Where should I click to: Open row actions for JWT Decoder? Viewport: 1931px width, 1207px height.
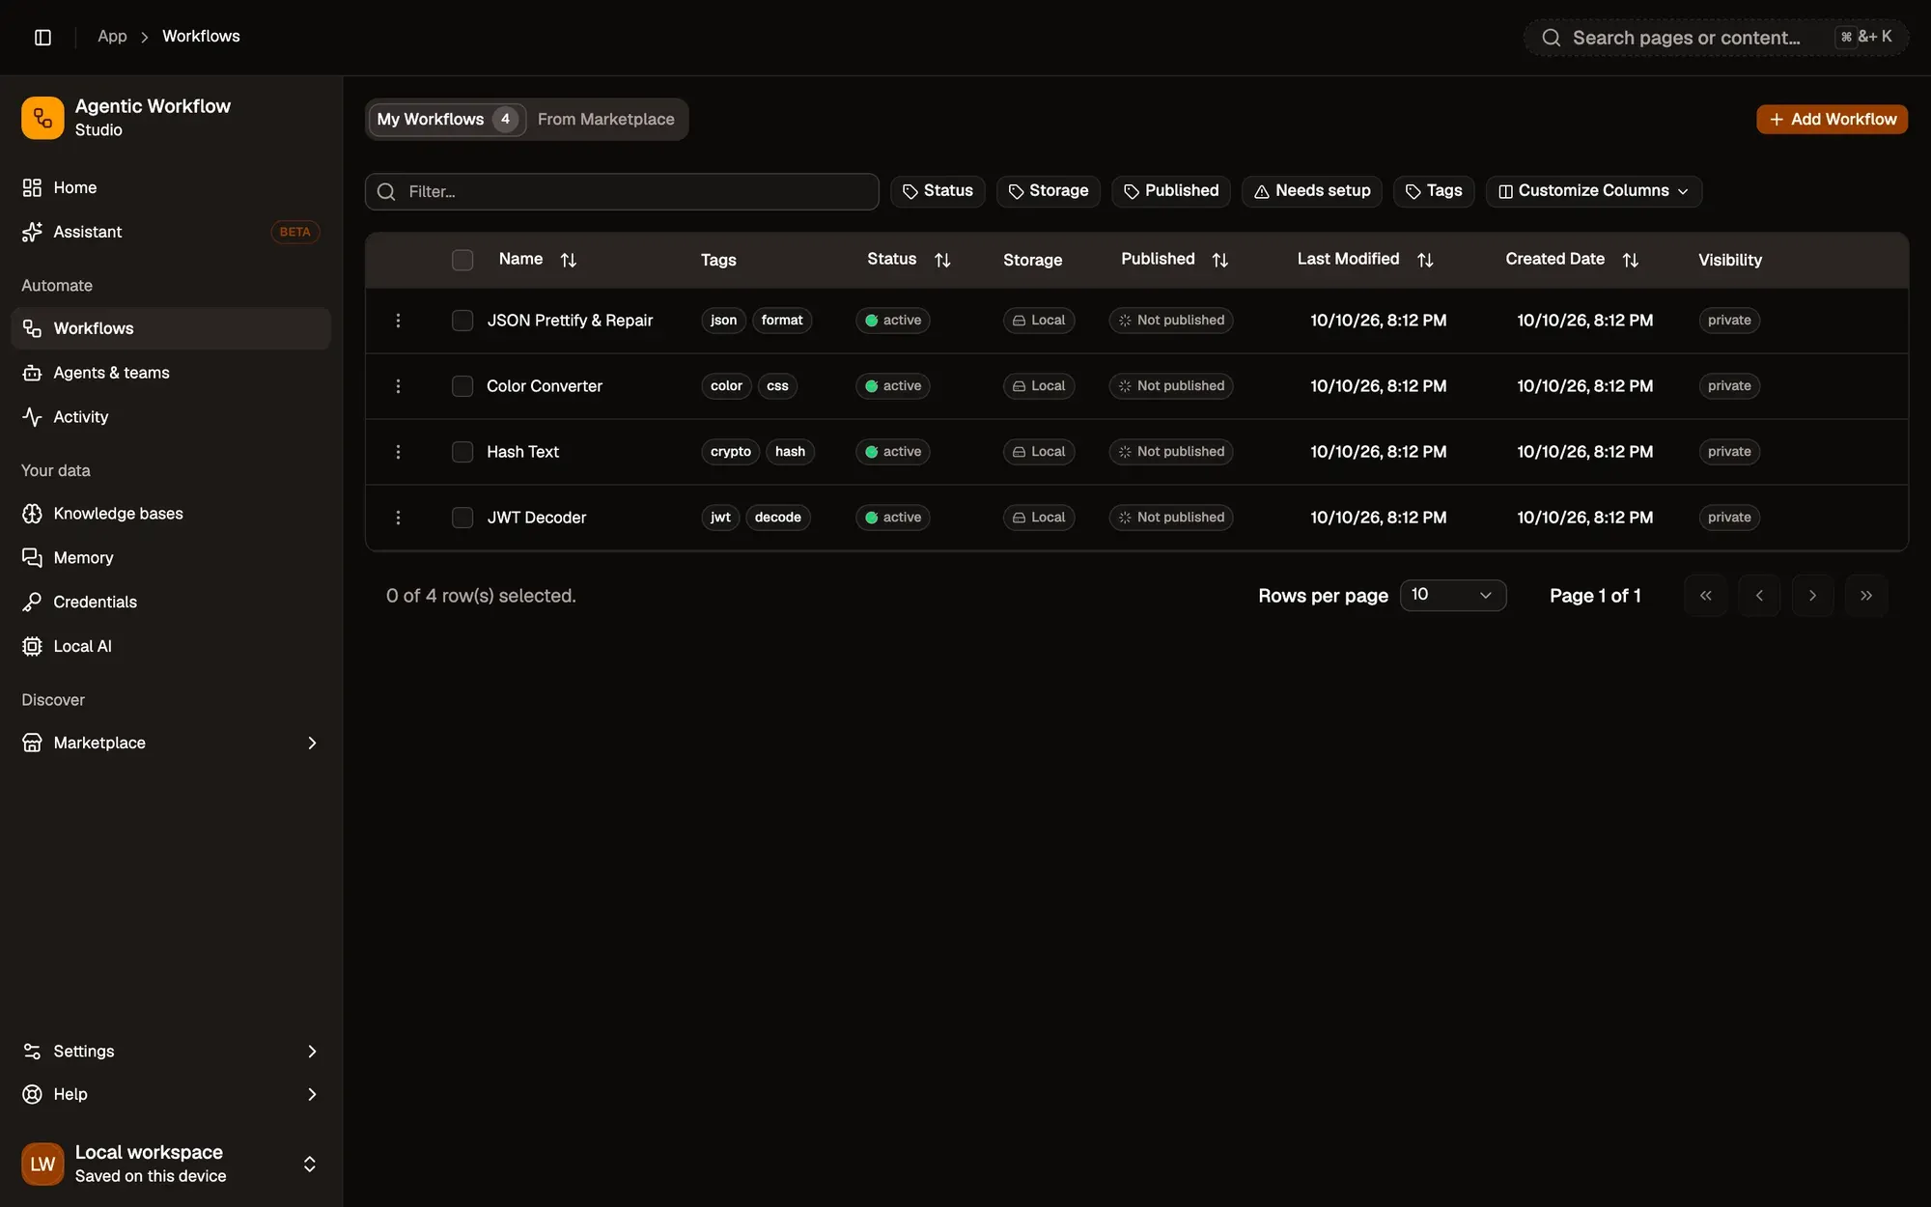click(x=398, y=518)
